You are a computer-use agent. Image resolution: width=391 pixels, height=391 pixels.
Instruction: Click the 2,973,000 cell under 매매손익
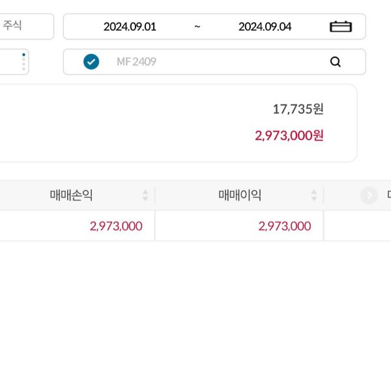(x=116, y=226)
